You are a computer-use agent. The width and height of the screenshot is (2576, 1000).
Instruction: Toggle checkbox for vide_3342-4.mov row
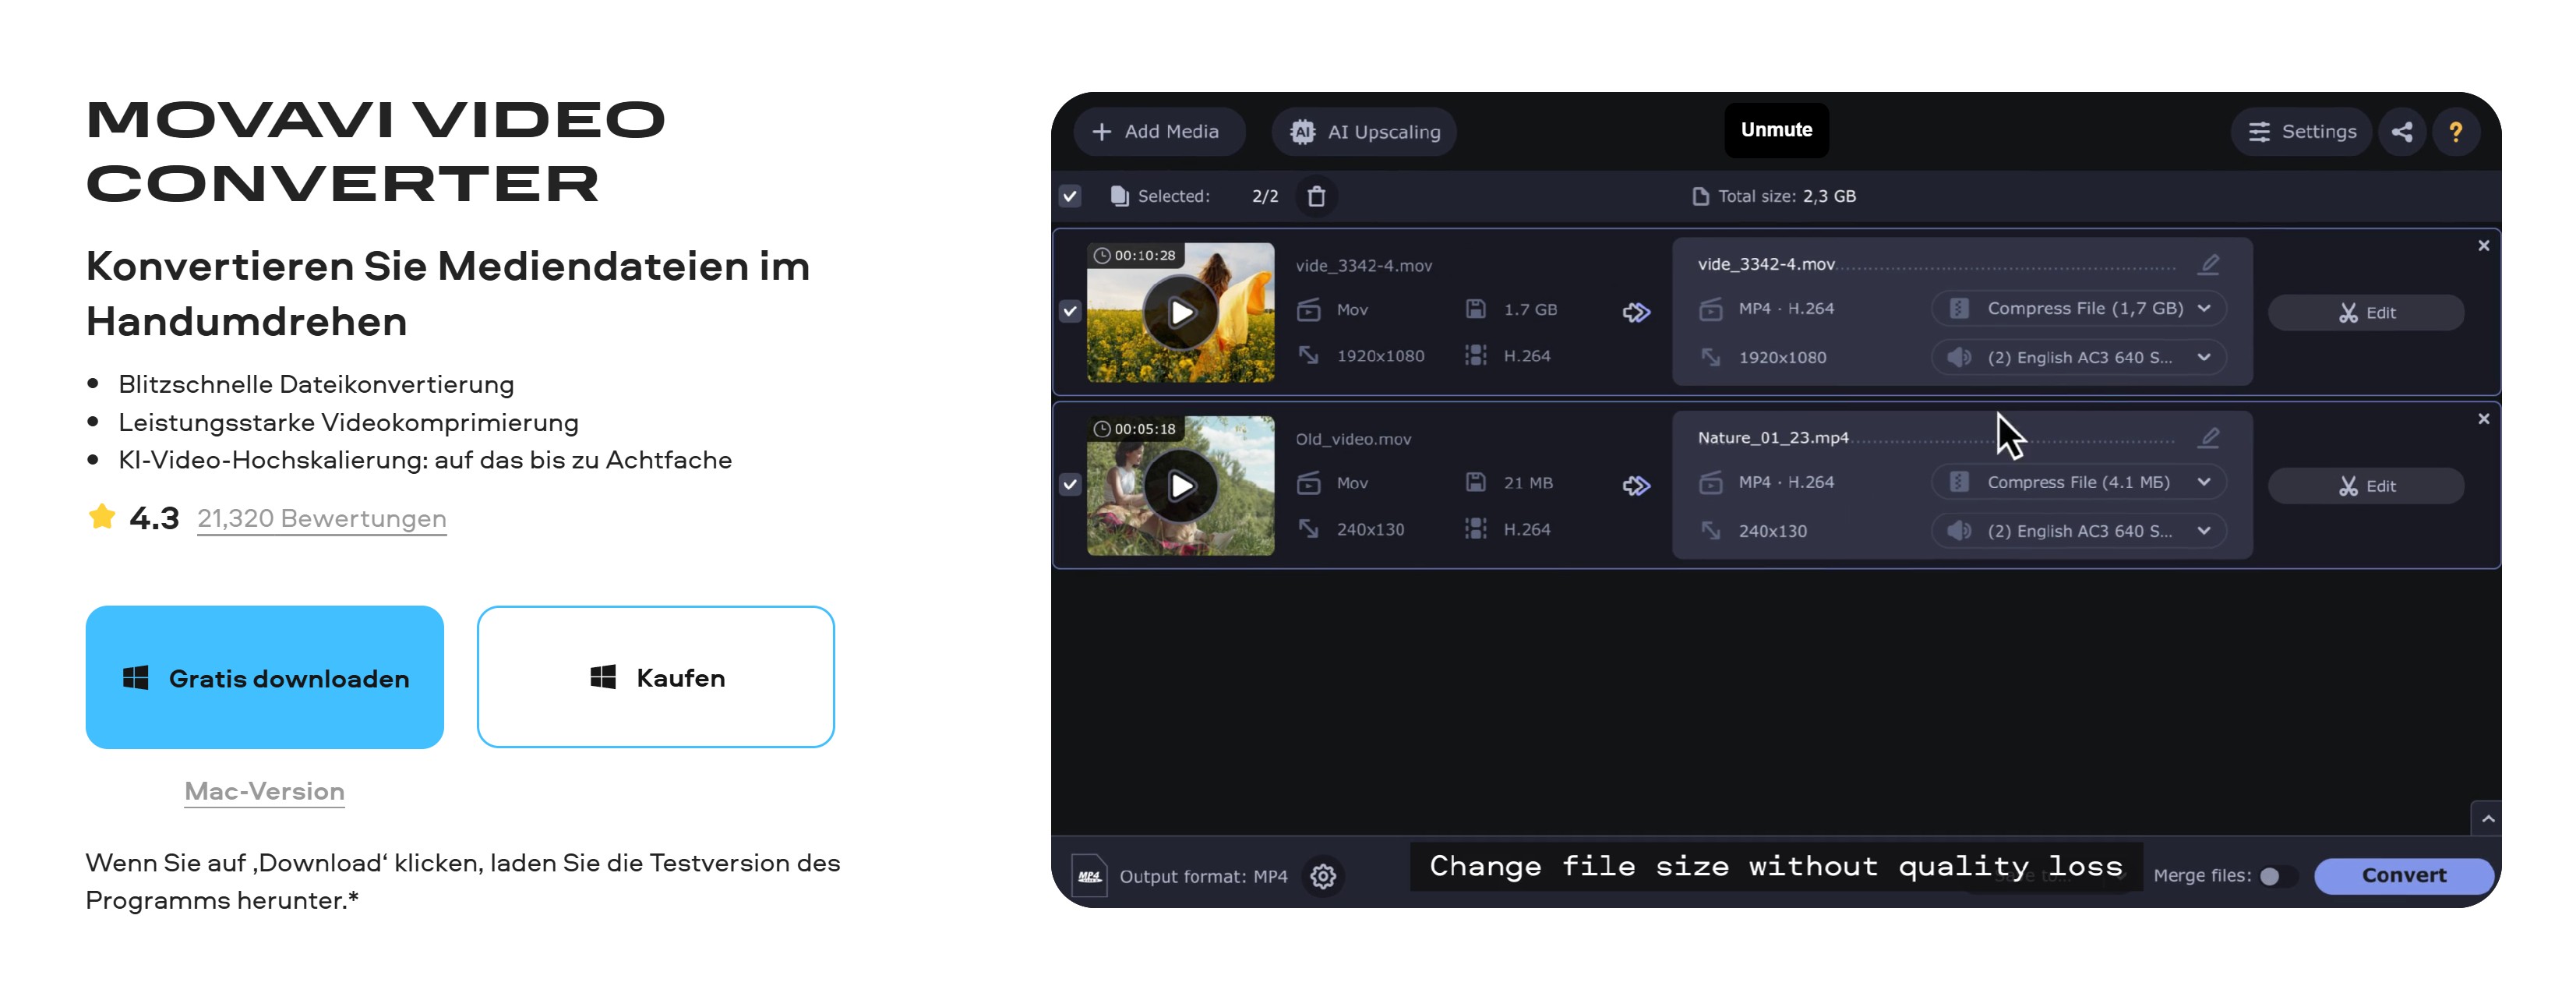coord(1070,311)
